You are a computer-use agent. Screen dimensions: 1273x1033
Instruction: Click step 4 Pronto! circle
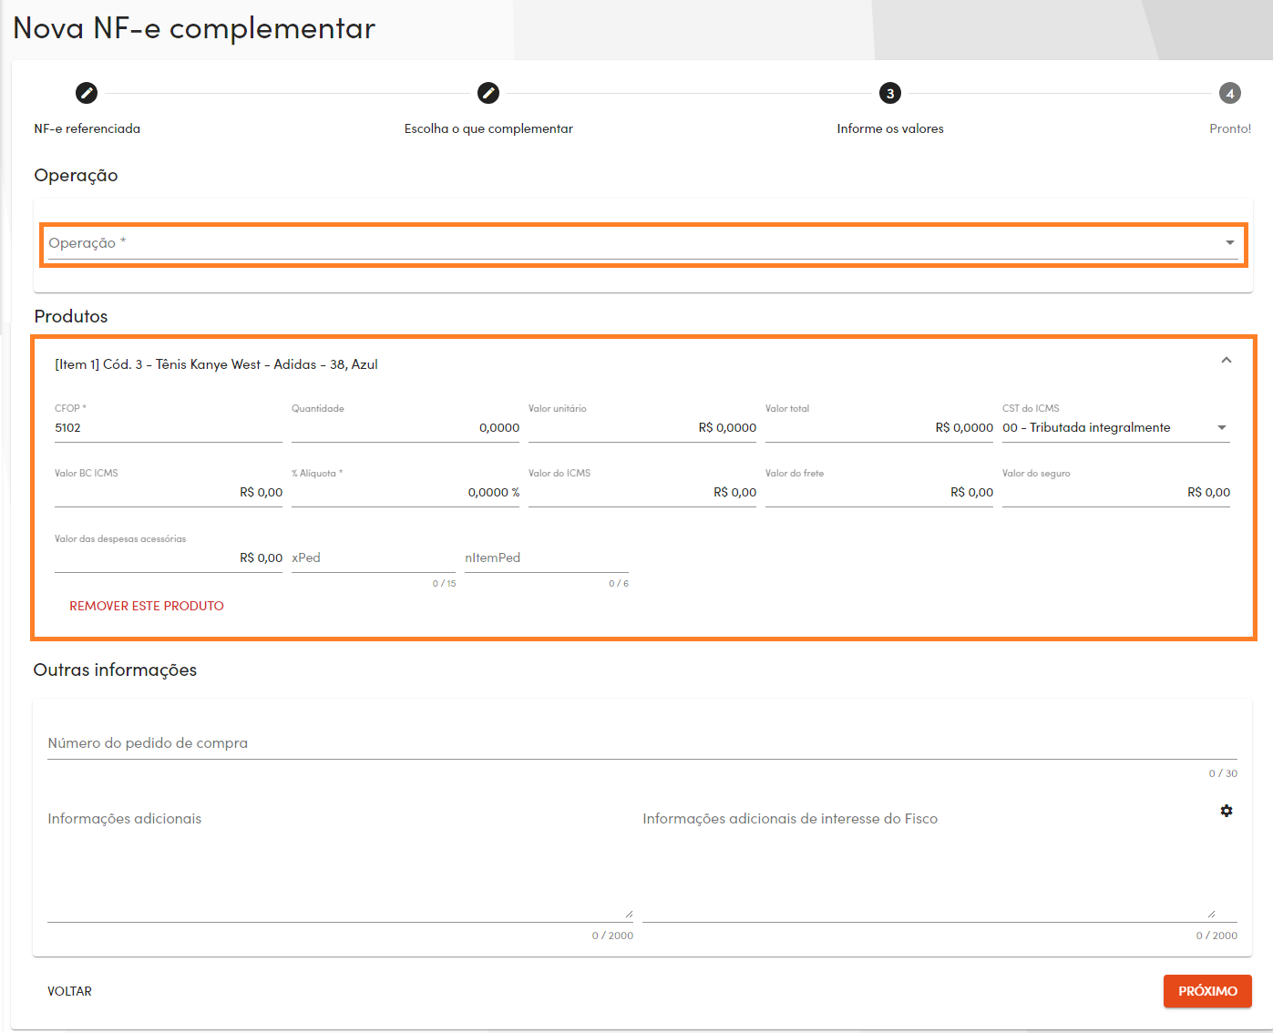[1230, 93]
